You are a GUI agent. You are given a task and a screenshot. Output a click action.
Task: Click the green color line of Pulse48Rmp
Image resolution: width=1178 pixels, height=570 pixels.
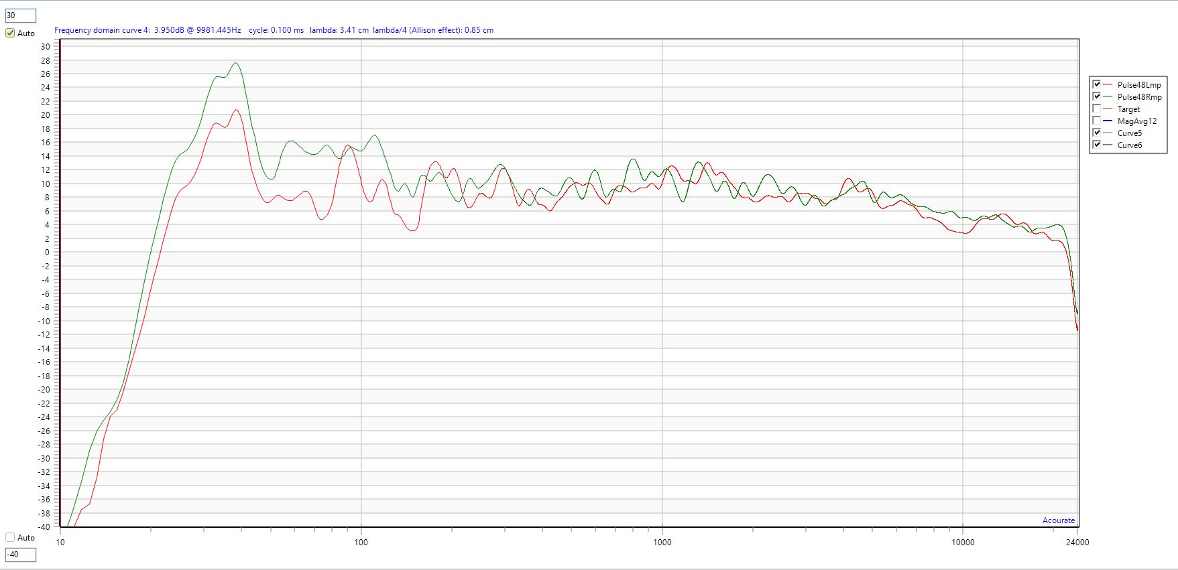click(x=1108, y=97)
